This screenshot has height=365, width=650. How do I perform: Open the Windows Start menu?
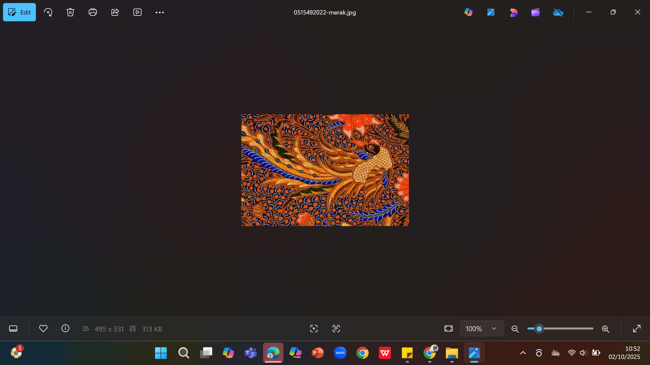point(161,353)
